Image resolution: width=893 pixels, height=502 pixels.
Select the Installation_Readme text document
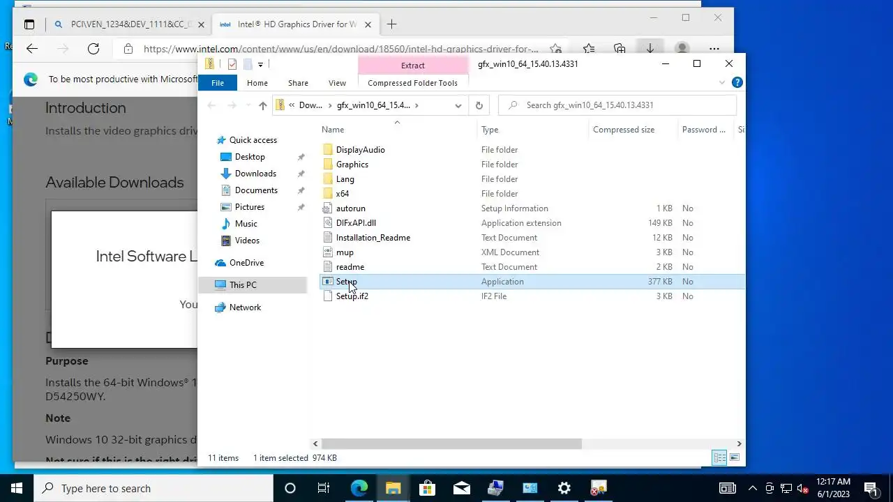point(373,238)
